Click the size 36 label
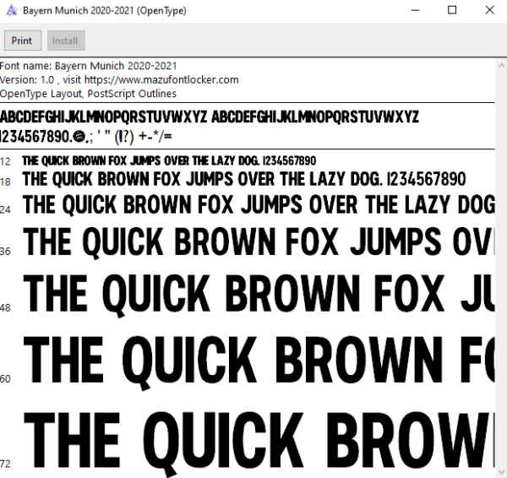 pos(5,252)
